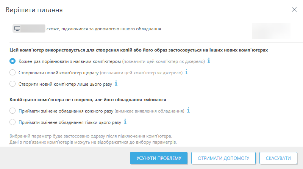Select 'Створити новий комп'ютер лише цього разу' radio circle

(12, 84)
